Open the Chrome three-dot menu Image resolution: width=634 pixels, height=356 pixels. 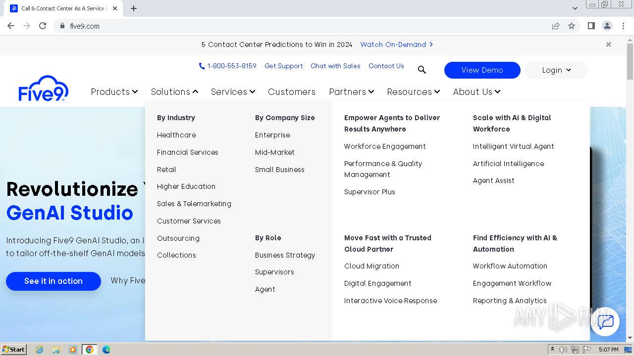pyautogui.click(x=623, y=26)
